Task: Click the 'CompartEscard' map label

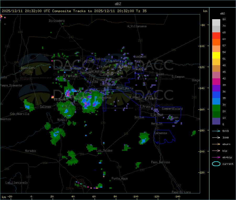Action: (x=172, y=109)
